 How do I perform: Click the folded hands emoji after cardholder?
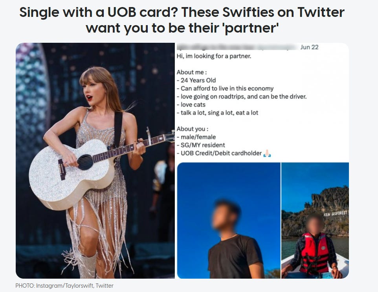(x=267, y=153)
